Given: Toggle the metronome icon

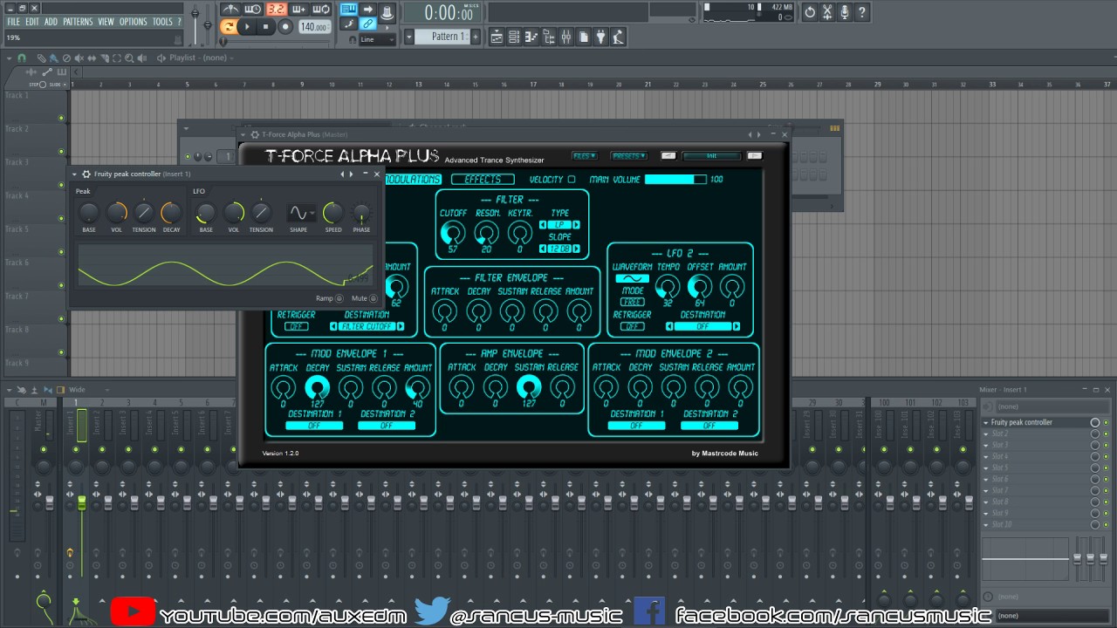Looking at the screenshot, I should click(x=230, y=10).
